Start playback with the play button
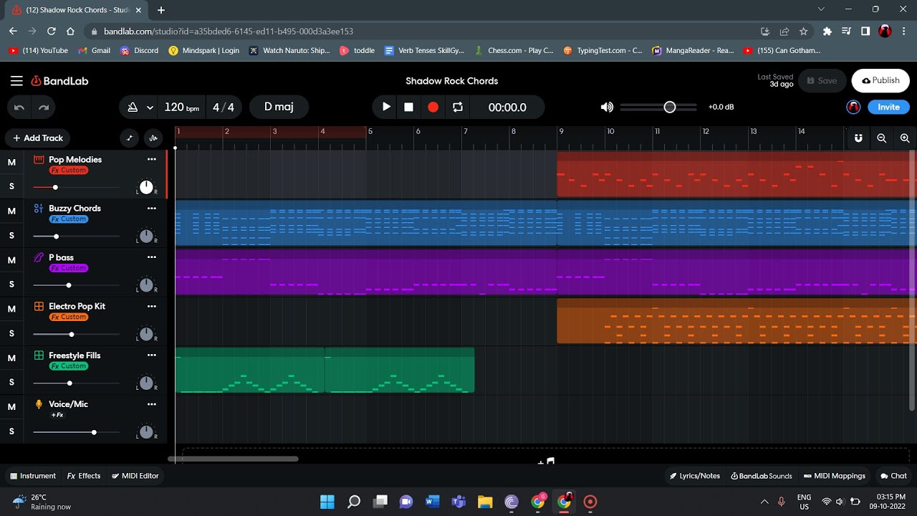 coord(386,107)
